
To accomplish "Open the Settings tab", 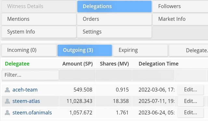I will [114, 32].
